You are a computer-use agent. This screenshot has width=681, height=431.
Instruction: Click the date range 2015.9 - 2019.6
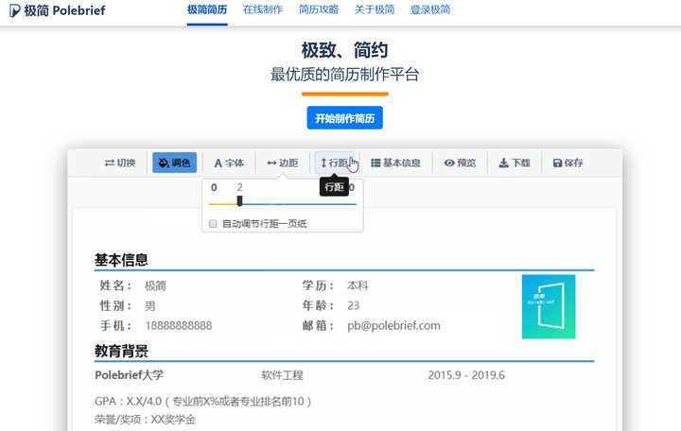click(x=466, y=375)
